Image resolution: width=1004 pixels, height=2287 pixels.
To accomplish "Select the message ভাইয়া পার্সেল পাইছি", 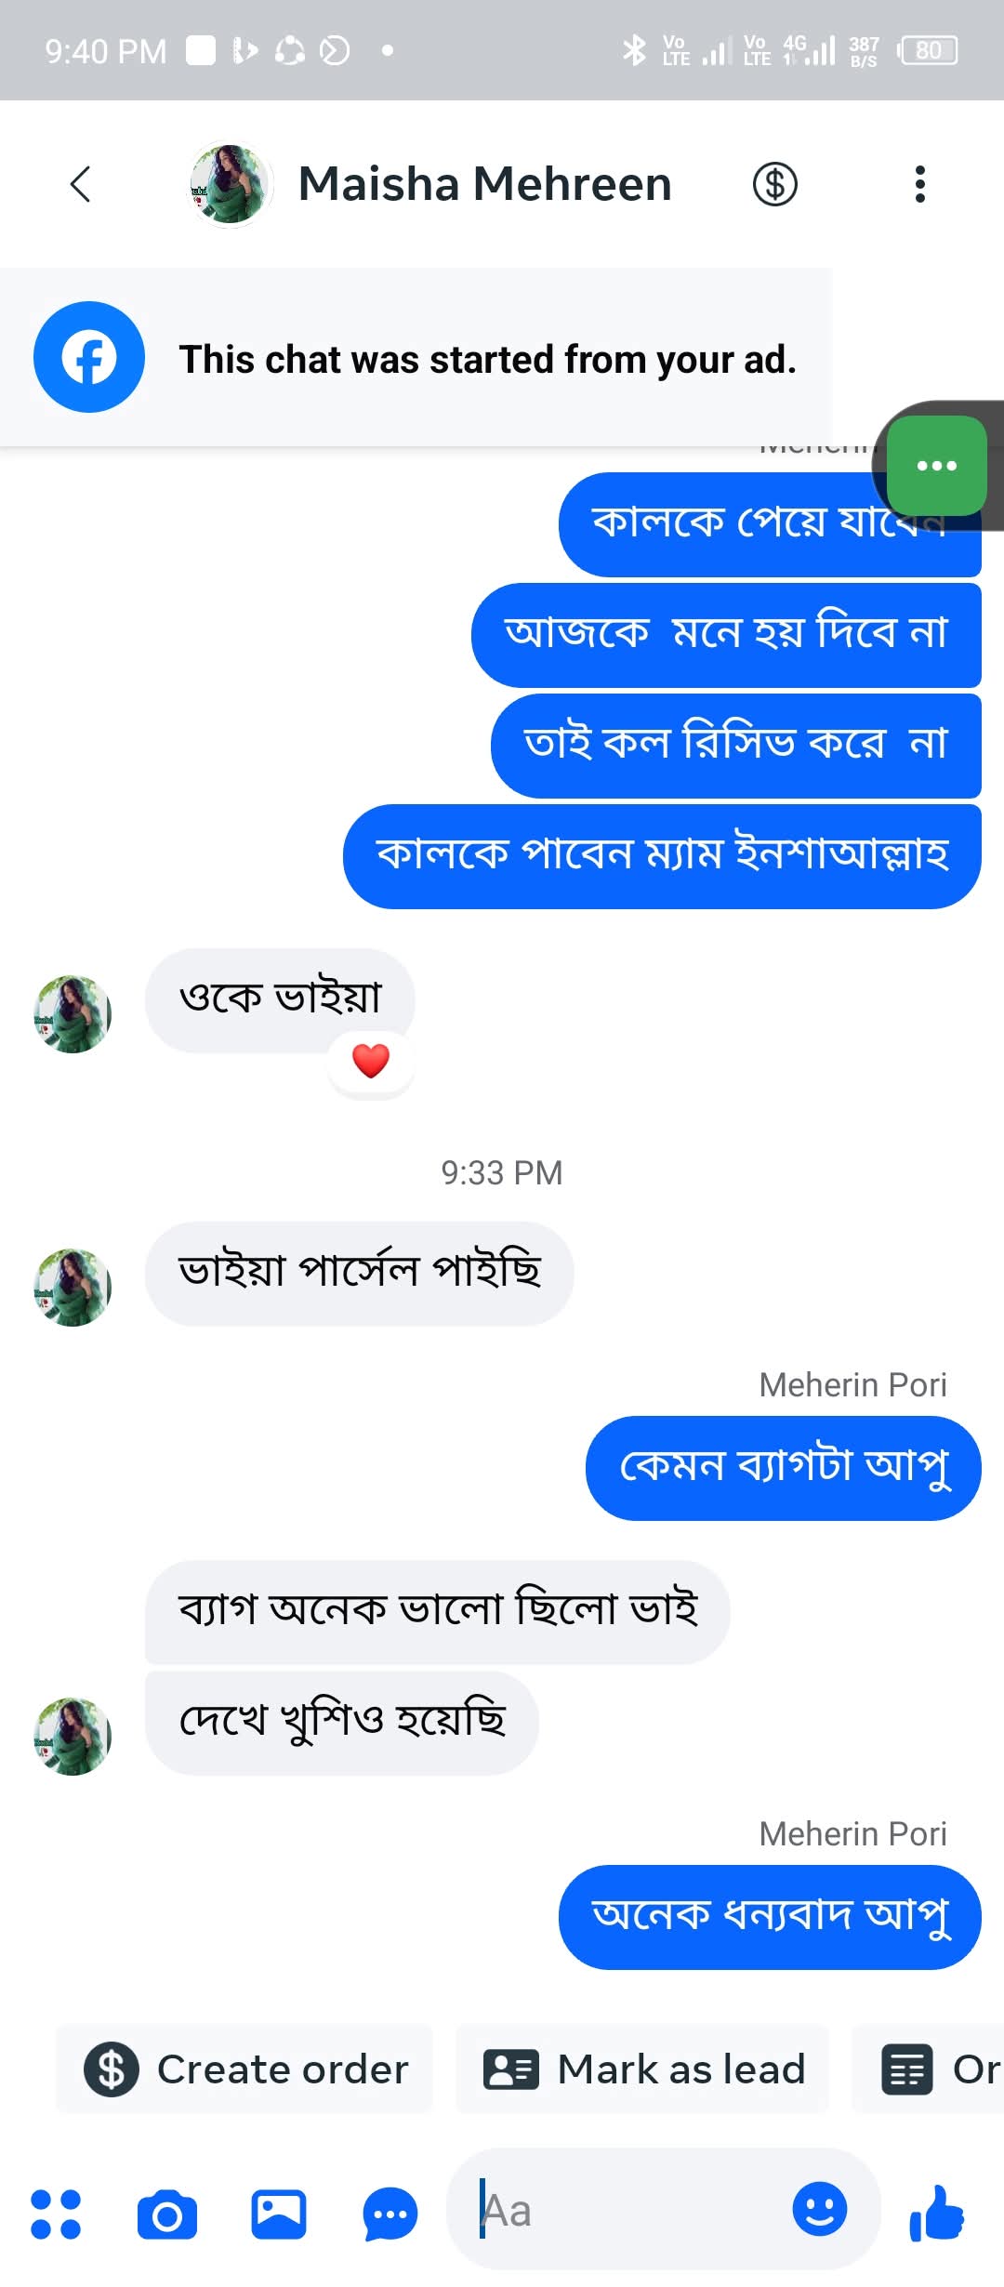I will [x=360, y=1273].
